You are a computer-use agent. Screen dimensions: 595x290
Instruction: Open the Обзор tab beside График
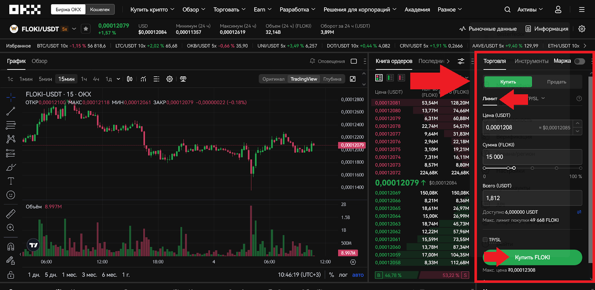[39, 61]
